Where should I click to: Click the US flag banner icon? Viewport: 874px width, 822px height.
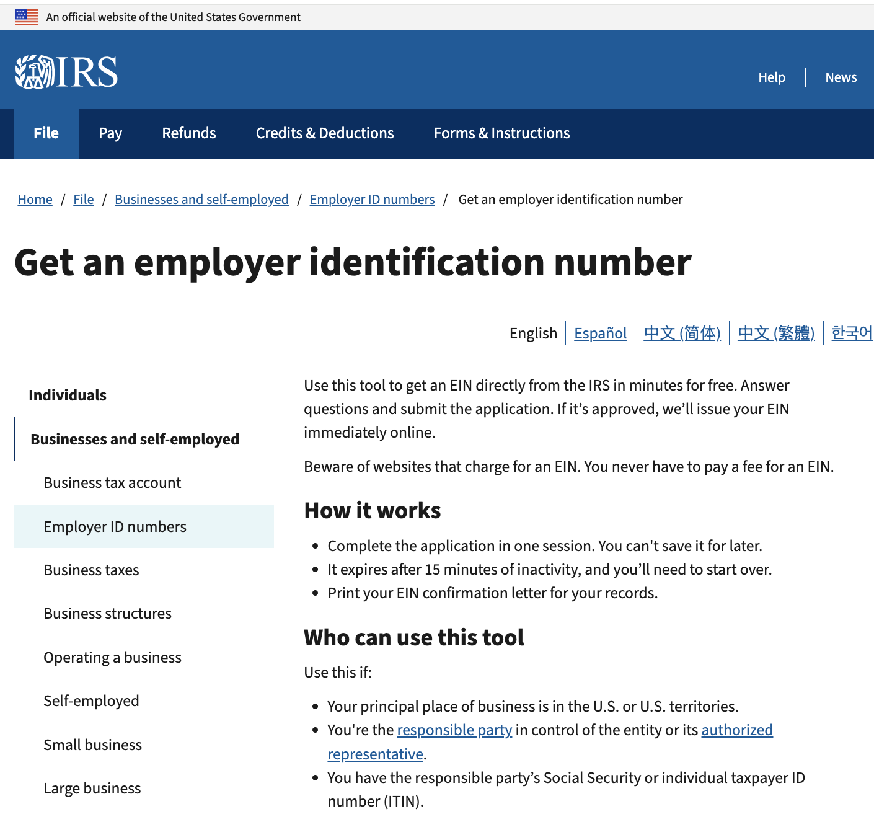27,17
